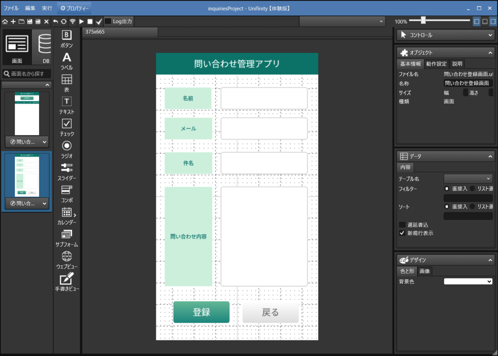
Task: Click the Play (run) icon in toolbar
Action: point(81,21)
